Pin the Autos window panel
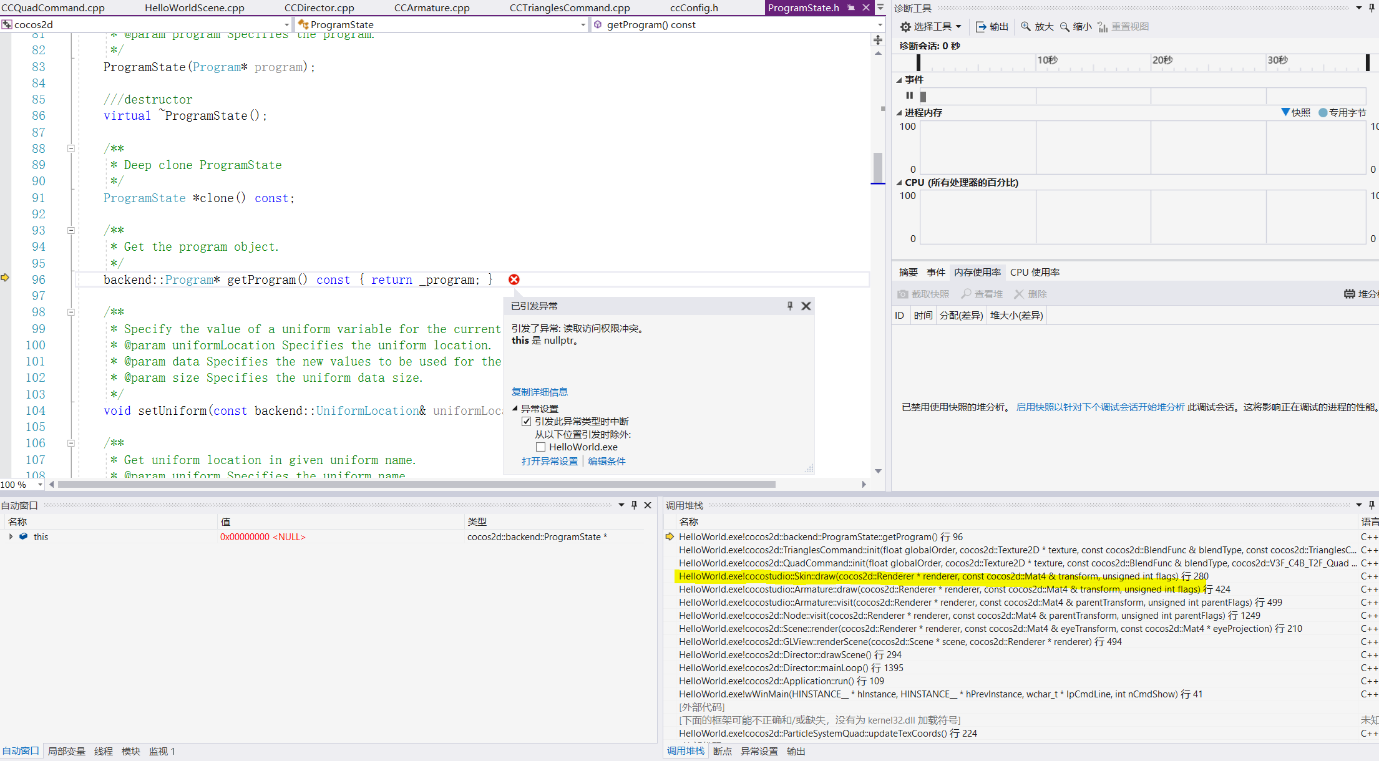This screenshot has width=1379, height=761. click(634, 505)
